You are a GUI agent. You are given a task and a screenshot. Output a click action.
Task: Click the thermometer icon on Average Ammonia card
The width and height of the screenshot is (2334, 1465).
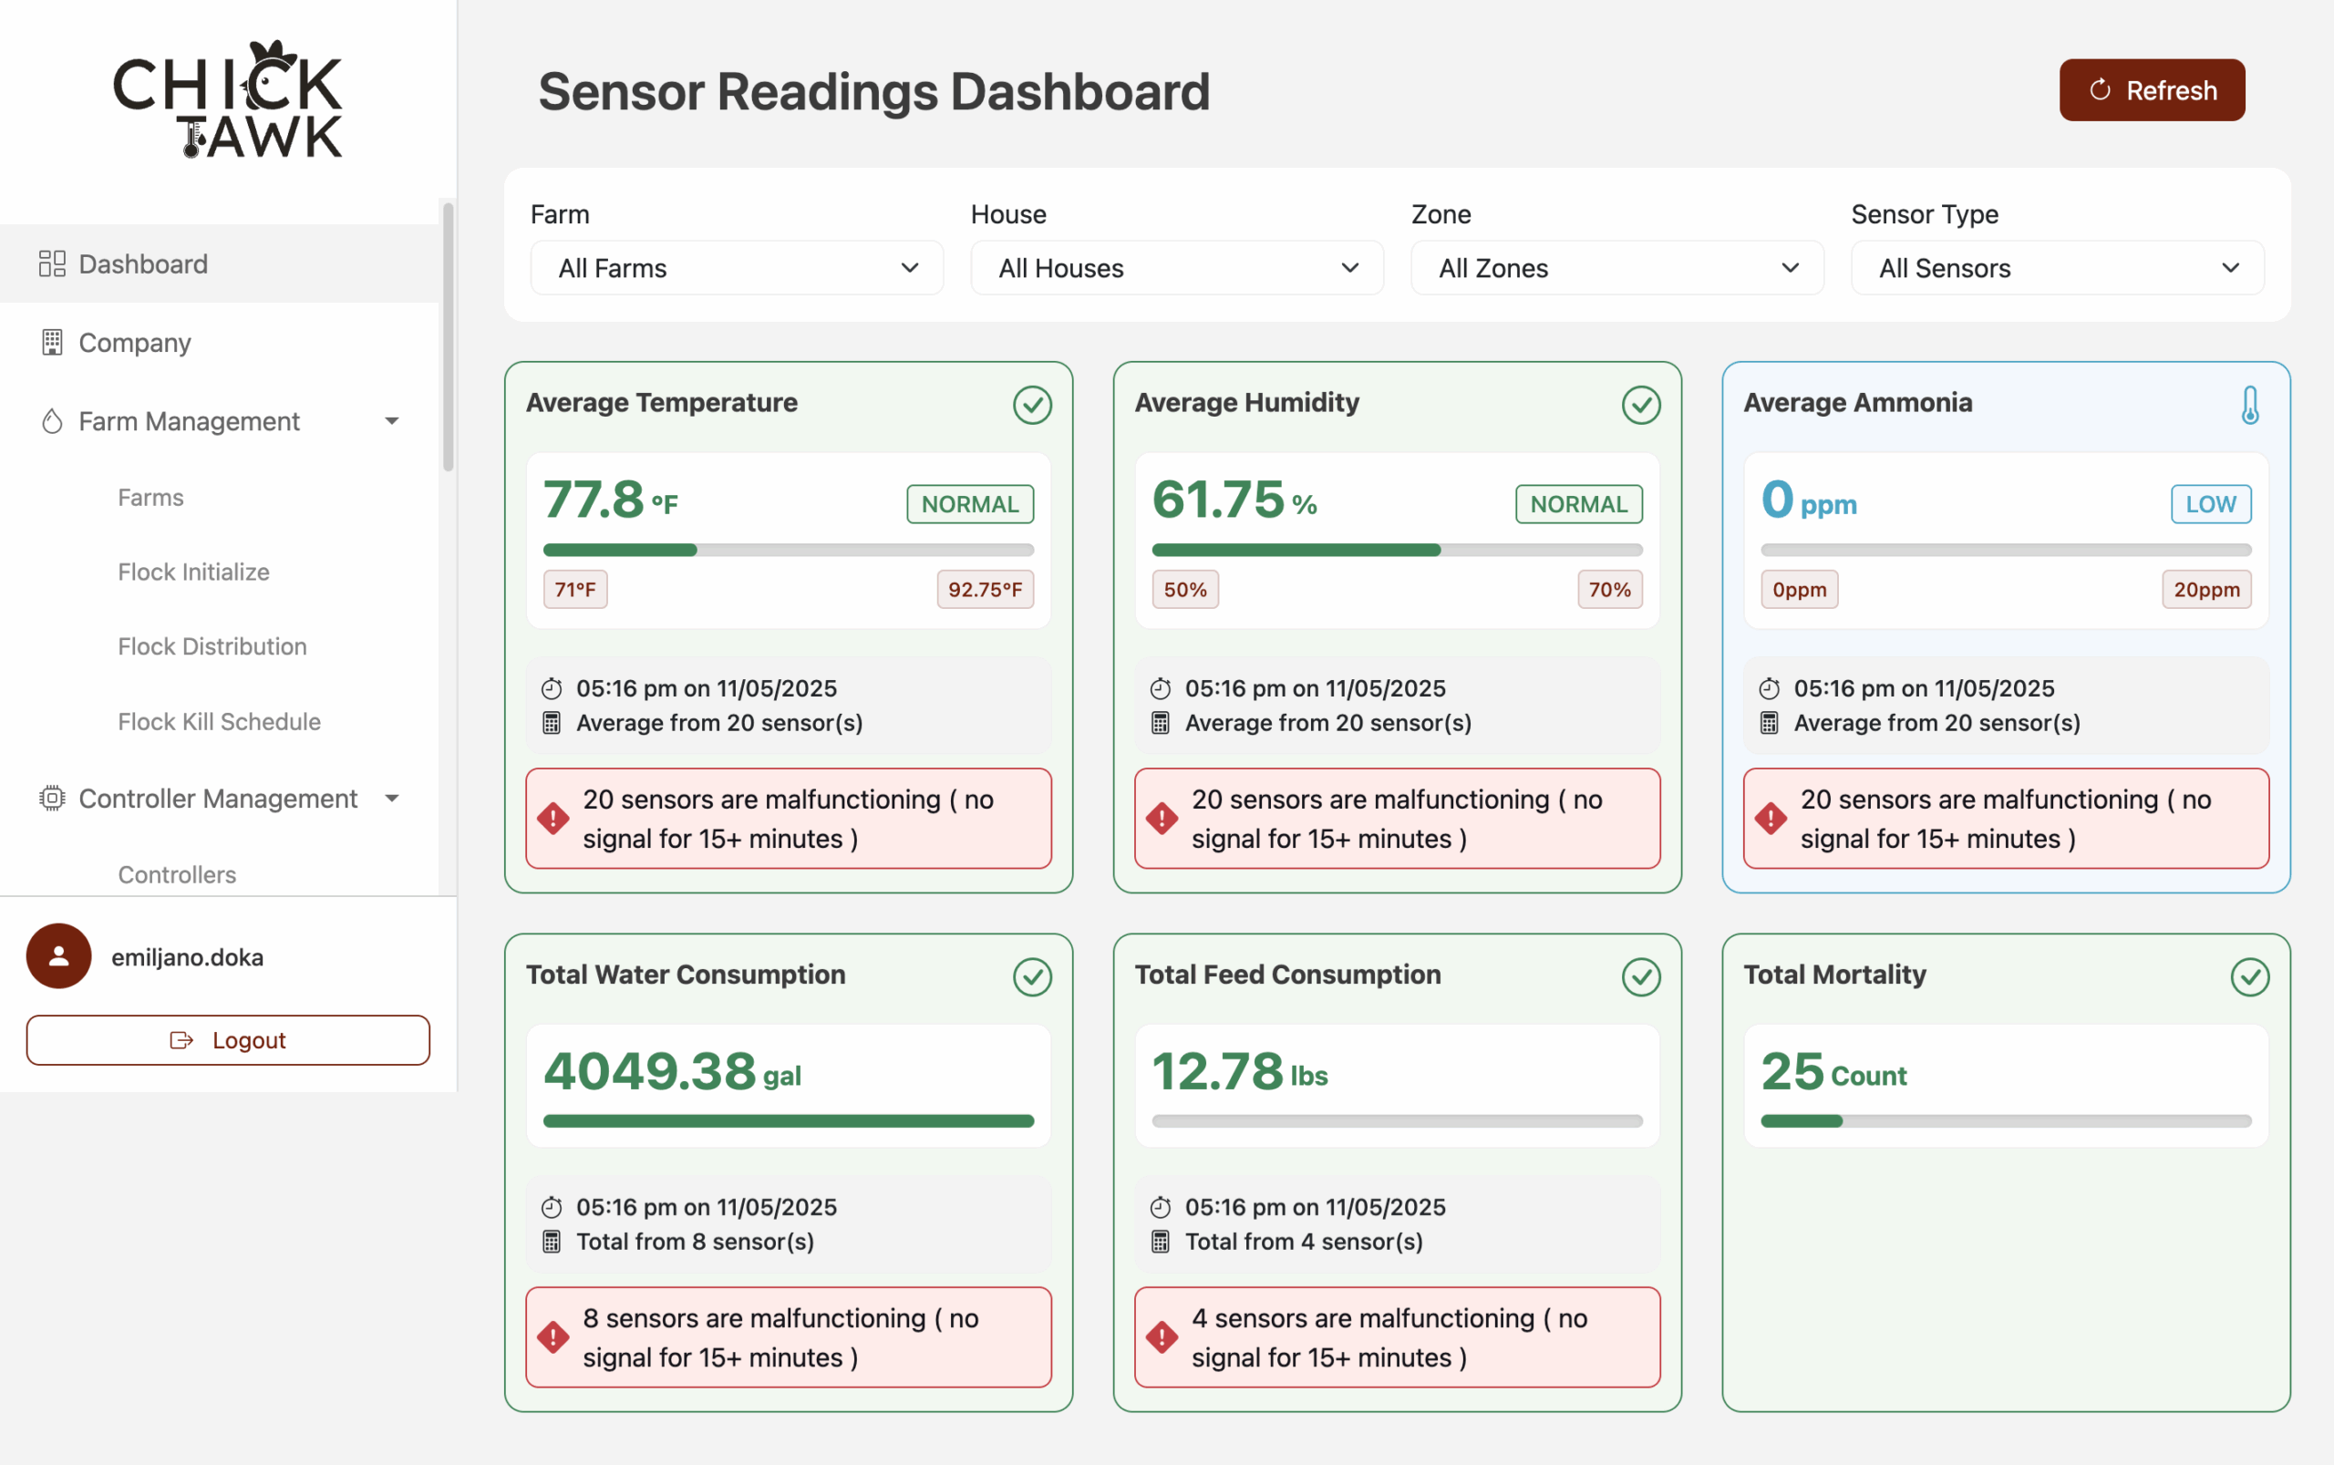point(2250,404)
